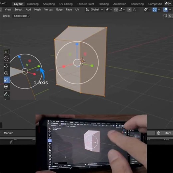This screenshot has height=173, width=173.
Task: Toggle the snap magnet button
Action: 116,10
